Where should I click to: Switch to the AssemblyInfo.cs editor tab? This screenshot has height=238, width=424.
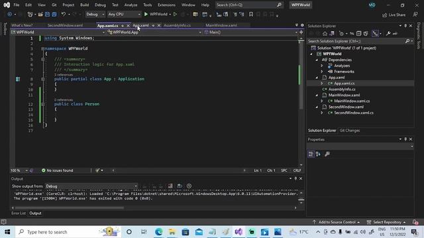(177, 25)
